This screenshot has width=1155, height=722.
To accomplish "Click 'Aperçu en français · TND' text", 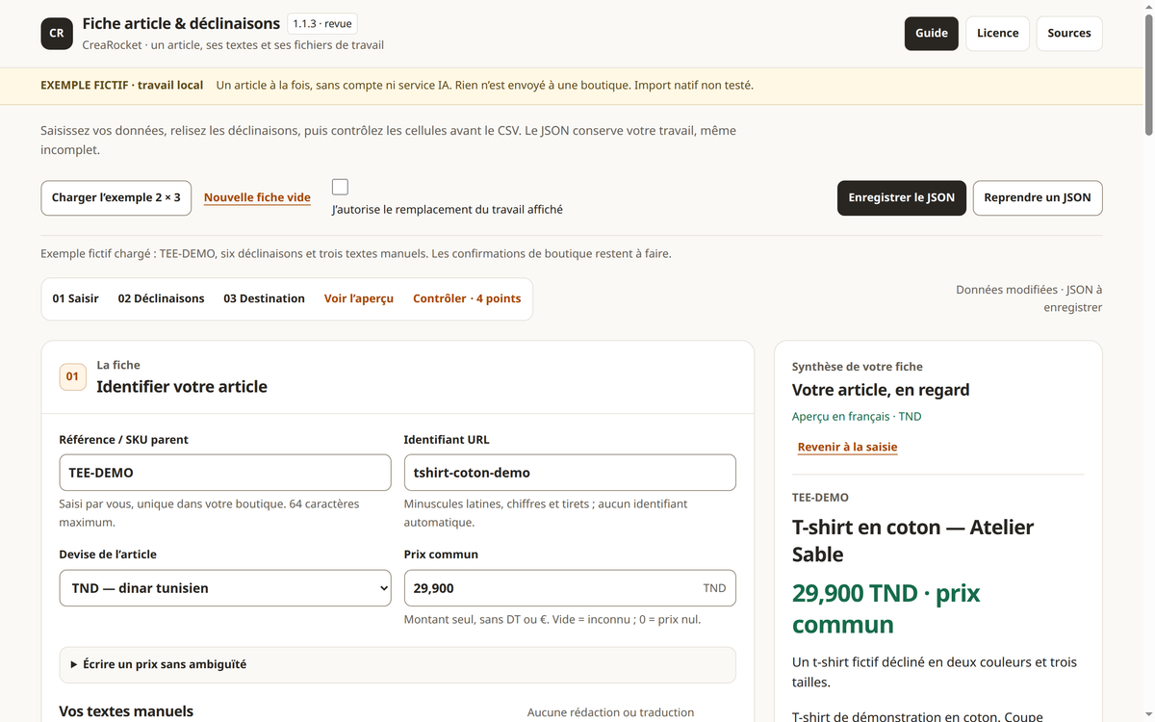I will (x=857, y=417).
